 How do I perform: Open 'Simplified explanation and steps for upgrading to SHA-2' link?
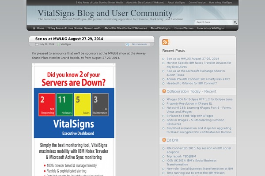tap(199, 130)
